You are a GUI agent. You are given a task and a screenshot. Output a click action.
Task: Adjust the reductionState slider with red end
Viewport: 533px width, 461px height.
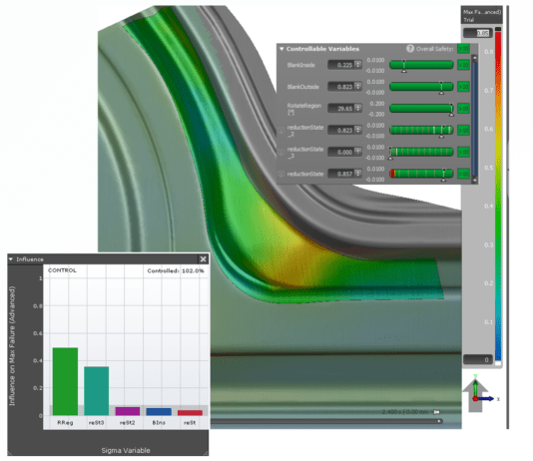pos(421,174)
